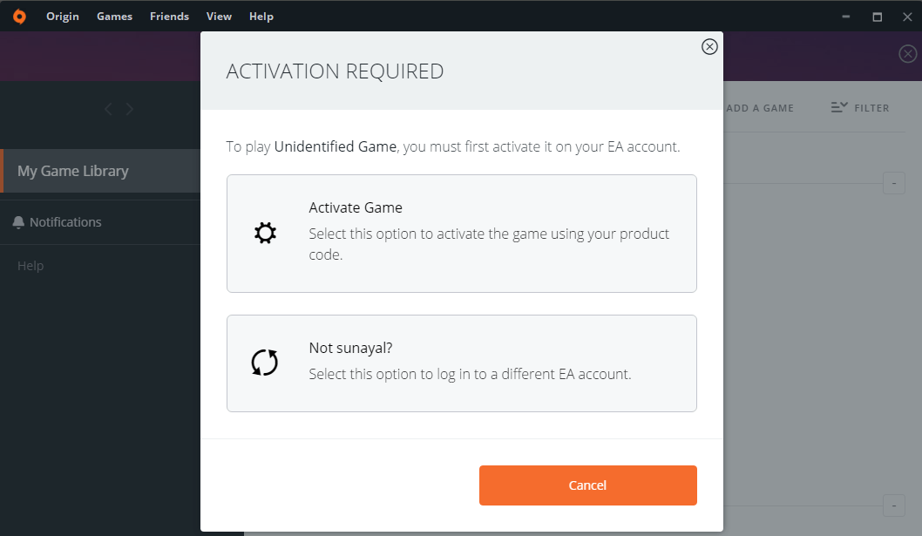Select My Game Library in the sidebar
This screenshot has width=922, height=536.
coord(100,171)
